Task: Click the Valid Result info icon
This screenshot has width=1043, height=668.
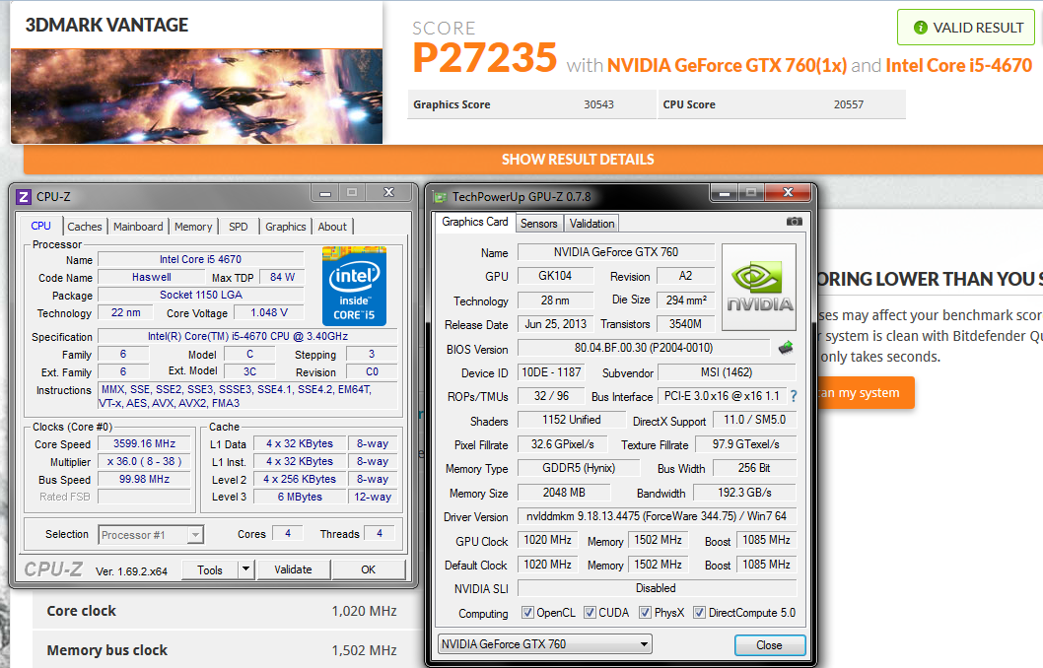Action: 921,28
